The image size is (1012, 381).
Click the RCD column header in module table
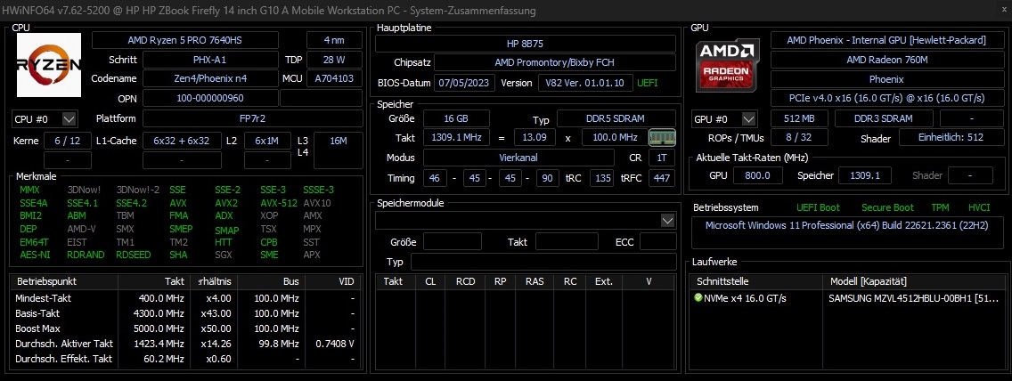[465, 281]
